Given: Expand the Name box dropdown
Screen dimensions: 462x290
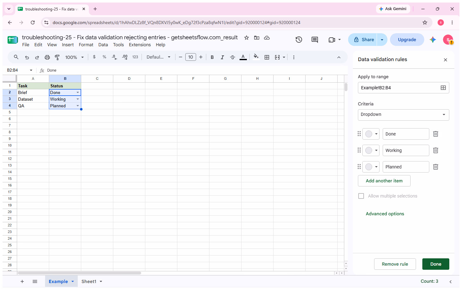Looking at the screenshot, I should 31,70.
